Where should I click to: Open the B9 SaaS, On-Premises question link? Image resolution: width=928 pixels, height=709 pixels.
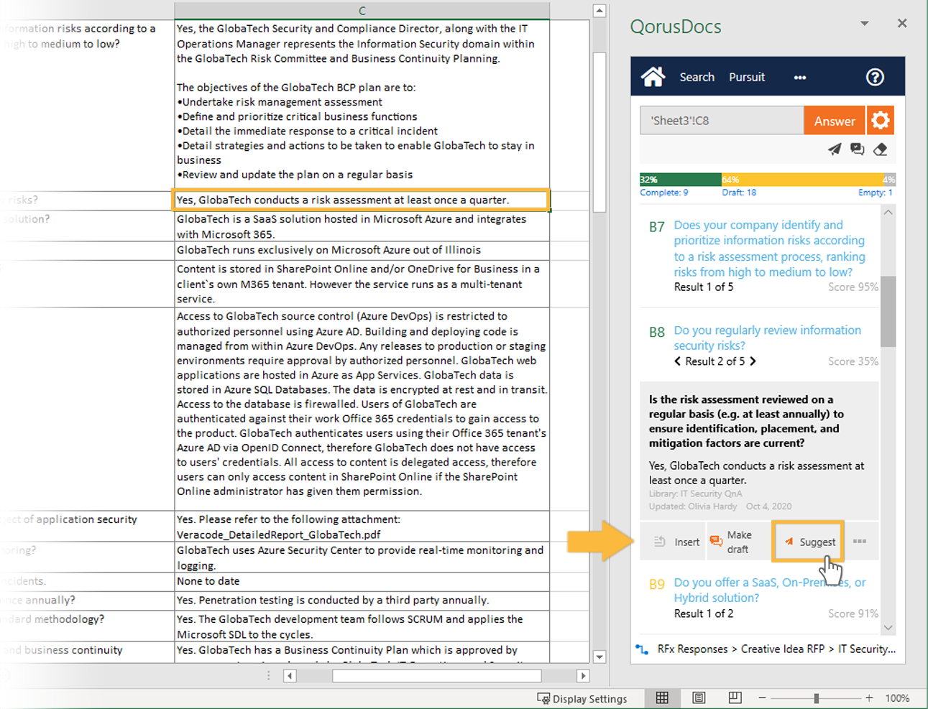click(x=769, y=590)
